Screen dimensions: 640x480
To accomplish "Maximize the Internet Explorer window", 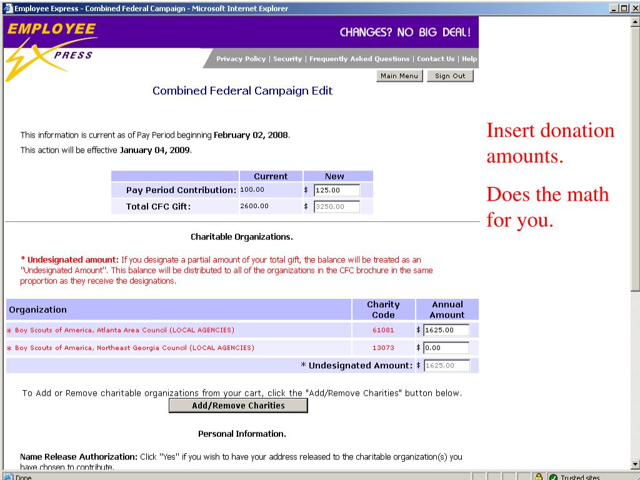I will tap(624, 8).
